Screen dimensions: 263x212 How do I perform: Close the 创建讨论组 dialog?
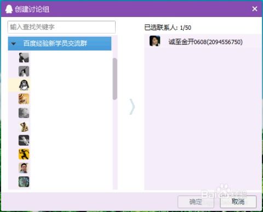coord(255,9)
